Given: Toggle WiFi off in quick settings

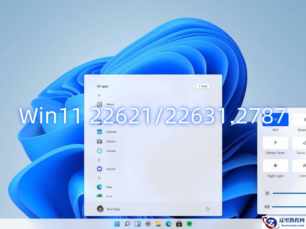Looking at the screenshot, I should coord(275,120).
